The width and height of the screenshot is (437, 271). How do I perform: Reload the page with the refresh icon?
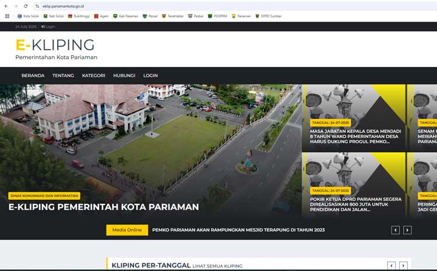(x=26, y=6)
